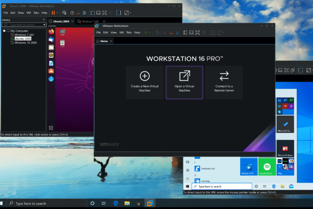Click the full screen icon in front VMware window
The image size is (313, 209).
pyautogui.click(x=197, y=33)
